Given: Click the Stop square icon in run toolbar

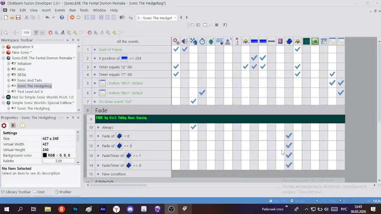Looking at the screenshot, I should (x=217, y=25).
